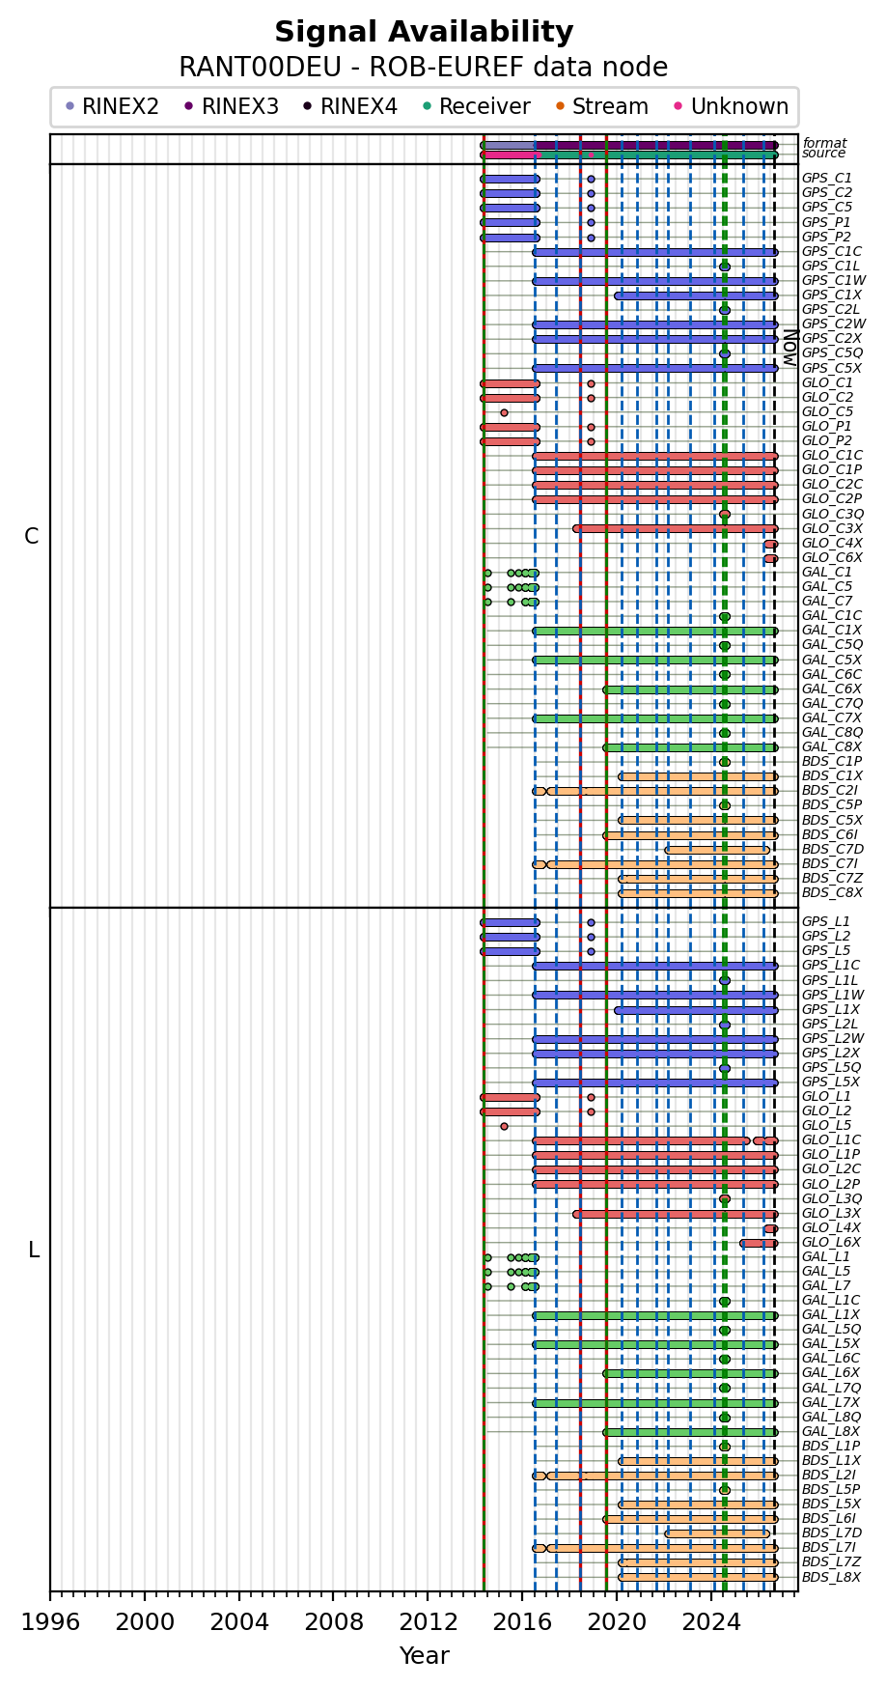Click the GPS_L1C availability bar
886x1687 pixels.
[655, 966]
